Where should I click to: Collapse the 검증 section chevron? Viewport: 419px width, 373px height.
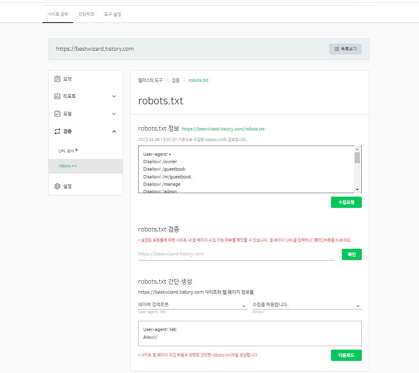coord(114,131)
